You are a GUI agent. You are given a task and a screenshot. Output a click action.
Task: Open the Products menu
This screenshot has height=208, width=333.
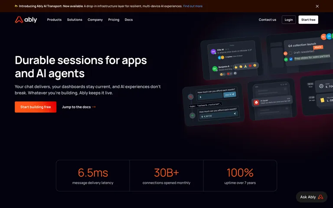[54, 19]
